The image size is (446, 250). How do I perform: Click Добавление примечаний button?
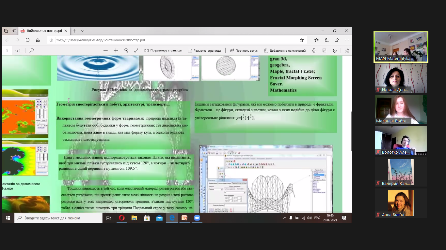click(x=285, y=50)
